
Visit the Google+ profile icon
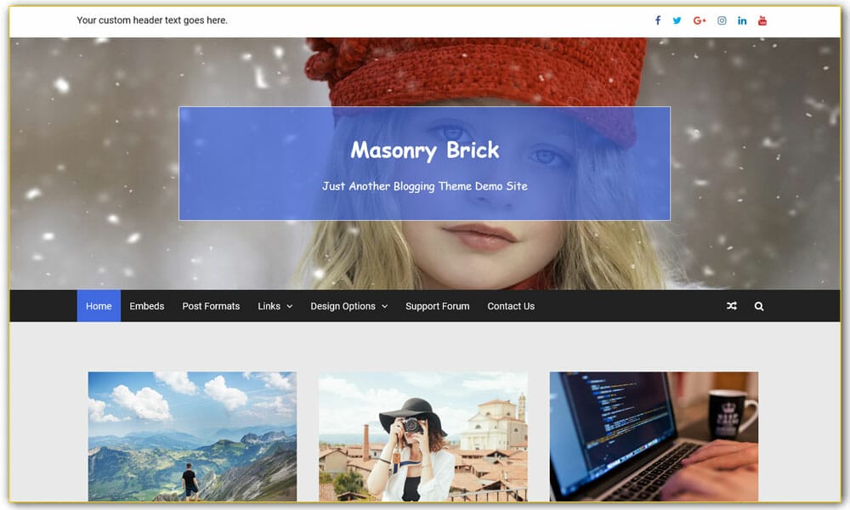tap(699, 20)
